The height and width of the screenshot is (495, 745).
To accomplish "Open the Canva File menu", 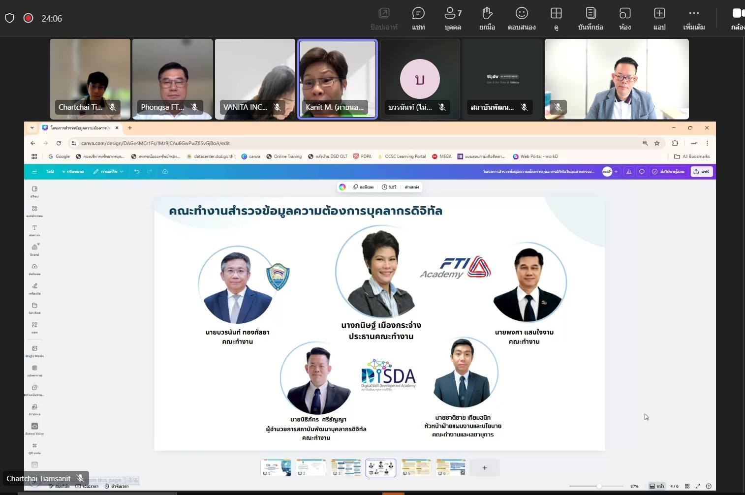I will click(x=50, y=172).
